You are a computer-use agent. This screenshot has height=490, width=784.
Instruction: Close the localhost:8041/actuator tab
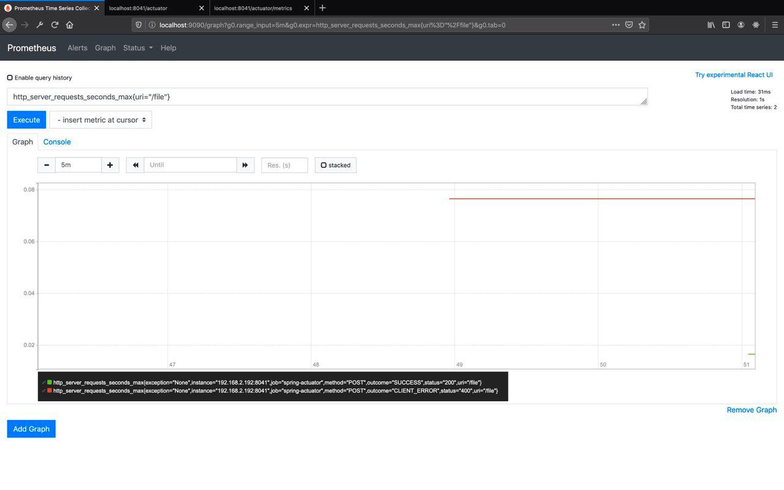(x=202, y=8)
